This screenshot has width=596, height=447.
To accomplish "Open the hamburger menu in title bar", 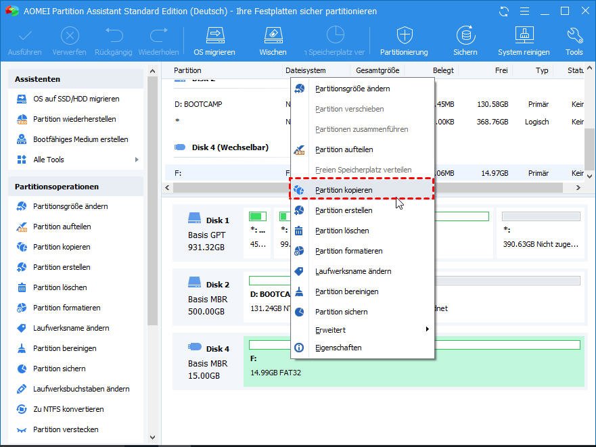I will coord(524,11).
